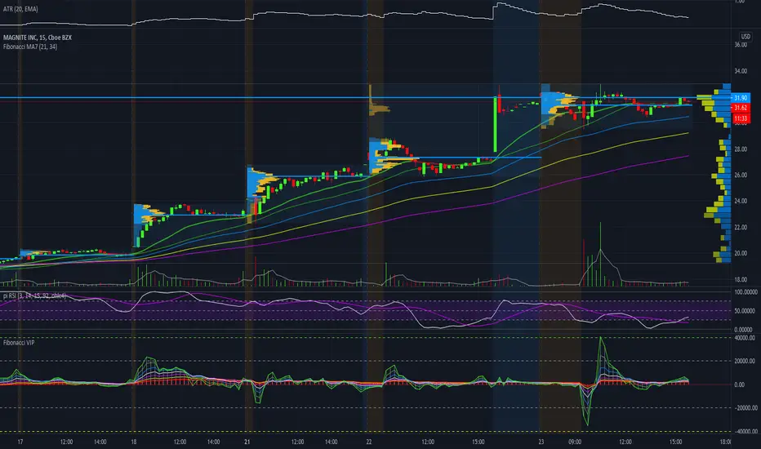Click 26.00 on the price axis
761x449 pixels.
click(741, 176)
